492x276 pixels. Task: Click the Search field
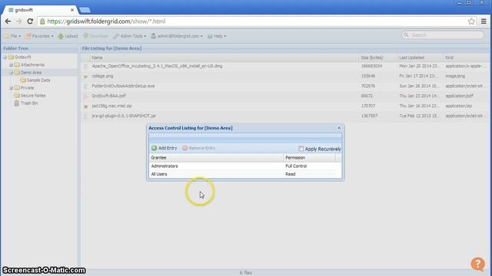tap(443, 34)
